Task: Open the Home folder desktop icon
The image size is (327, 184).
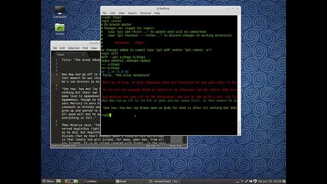Action: click(x=60, y=30)
